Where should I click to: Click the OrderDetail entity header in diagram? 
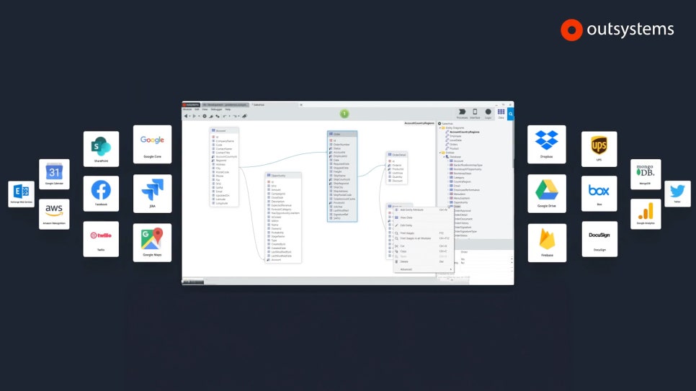(397, 155)
